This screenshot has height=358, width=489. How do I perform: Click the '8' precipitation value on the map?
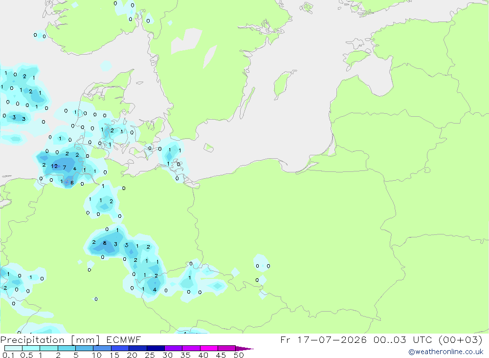click(x=105, y=243)
